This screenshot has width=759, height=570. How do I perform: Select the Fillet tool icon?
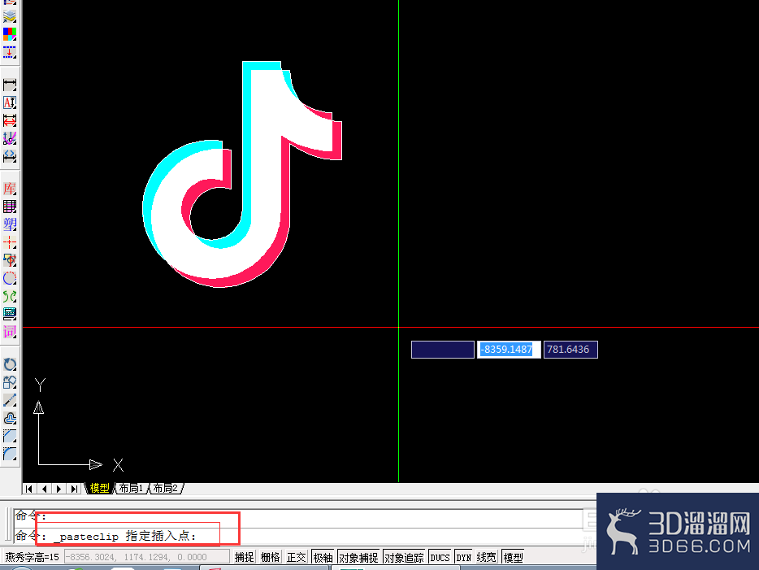pyautogui.click(x=10, y=454)
